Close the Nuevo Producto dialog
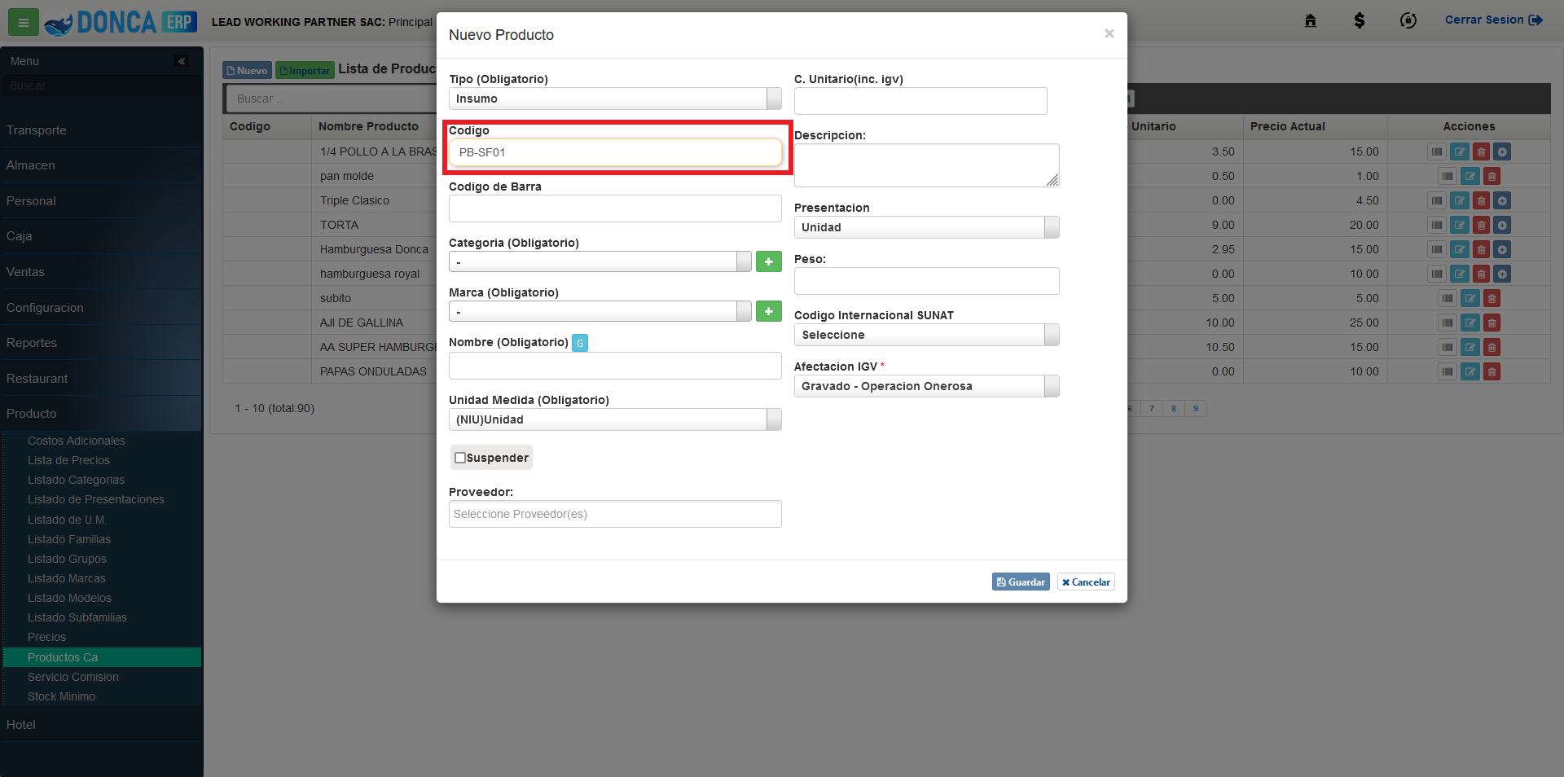The image size is (1564, 777). click(1109, 33)
